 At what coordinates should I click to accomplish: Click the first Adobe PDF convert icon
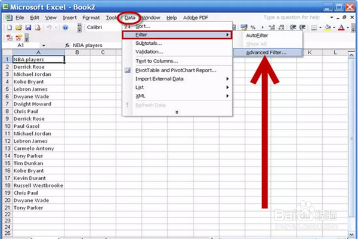click(10, 37)
